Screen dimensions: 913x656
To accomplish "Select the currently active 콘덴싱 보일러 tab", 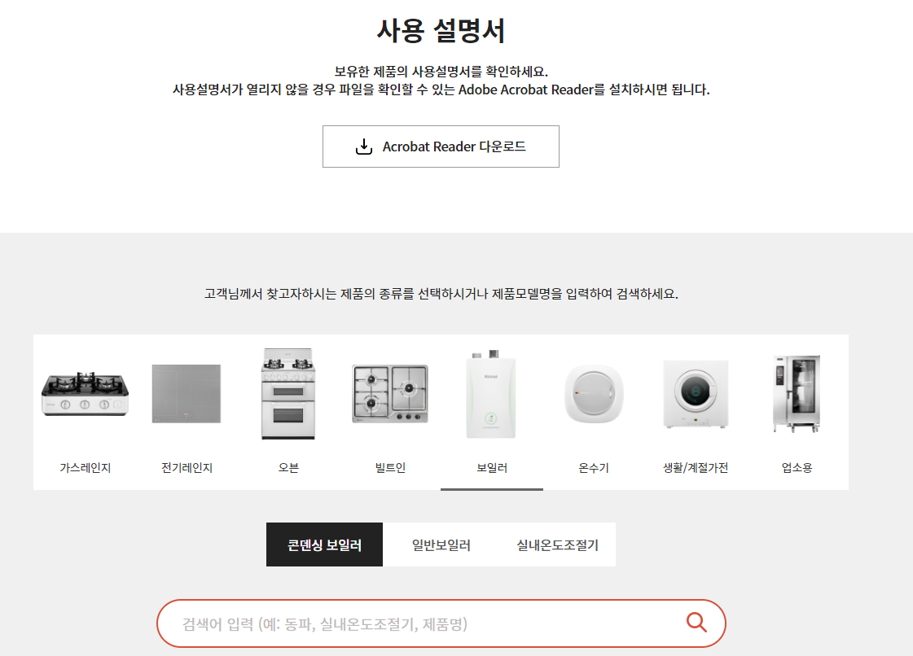I will coord(324,544).
